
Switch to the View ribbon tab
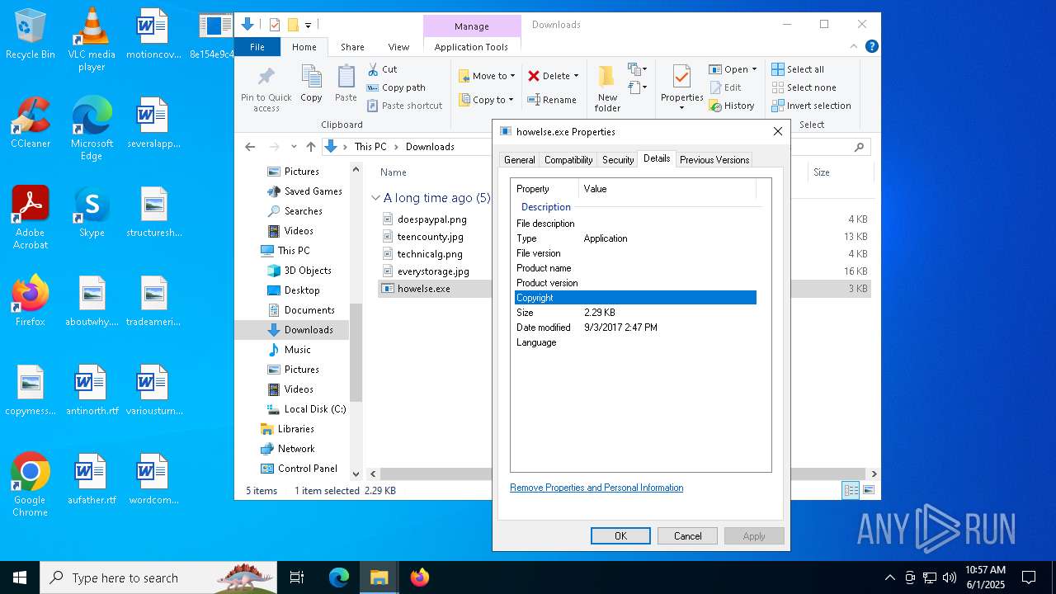pyautogui.click(x=398, y=47)
